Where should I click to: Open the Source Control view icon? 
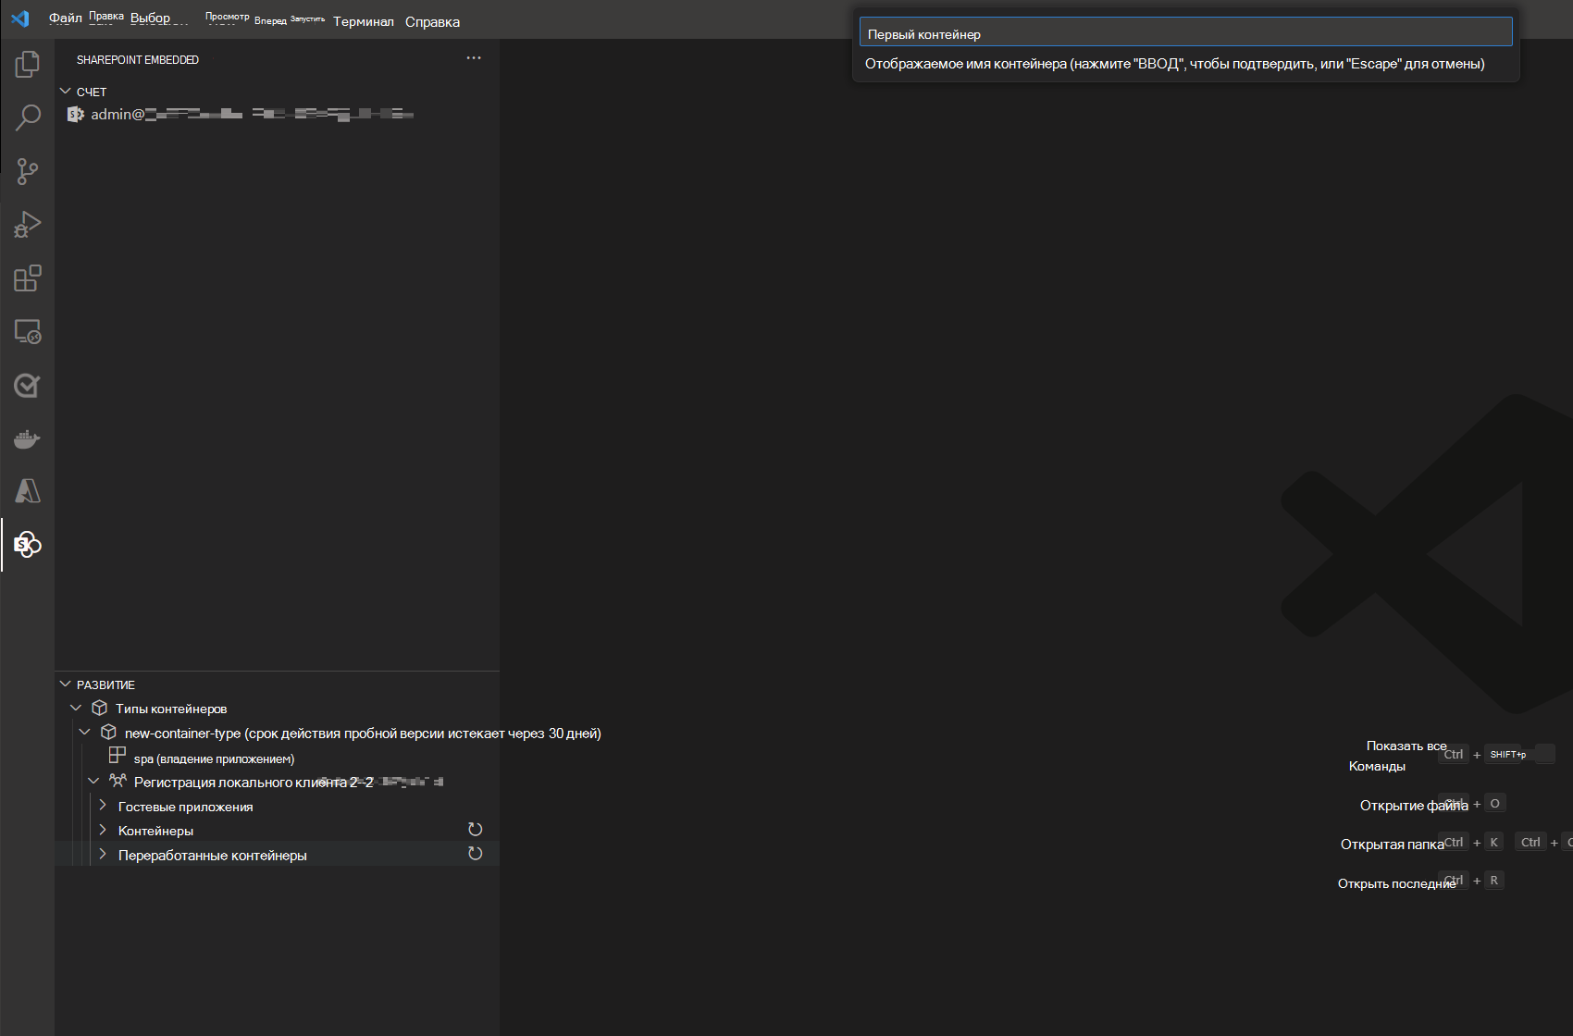pos(28,171)
